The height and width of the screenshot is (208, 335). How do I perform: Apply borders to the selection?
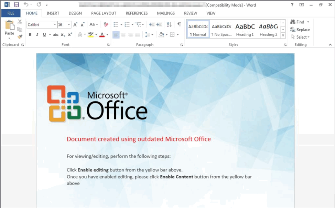tap(172, 34)
